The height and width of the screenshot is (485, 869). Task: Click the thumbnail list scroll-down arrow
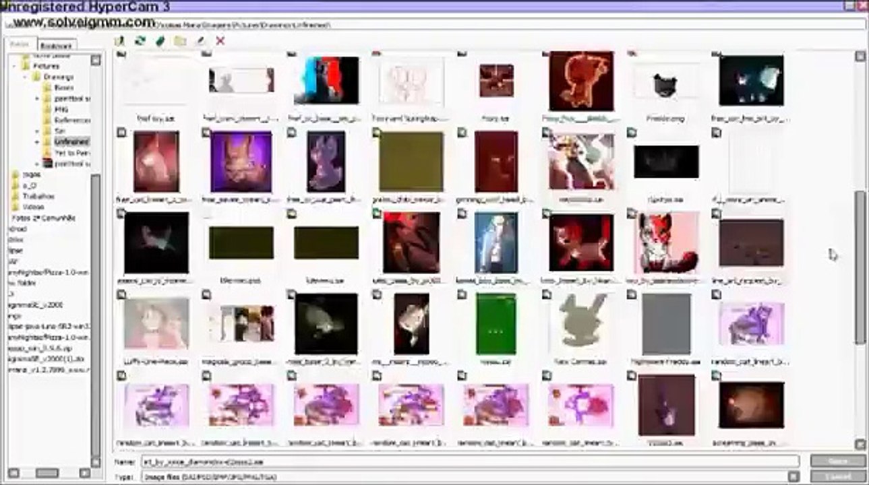860,445
